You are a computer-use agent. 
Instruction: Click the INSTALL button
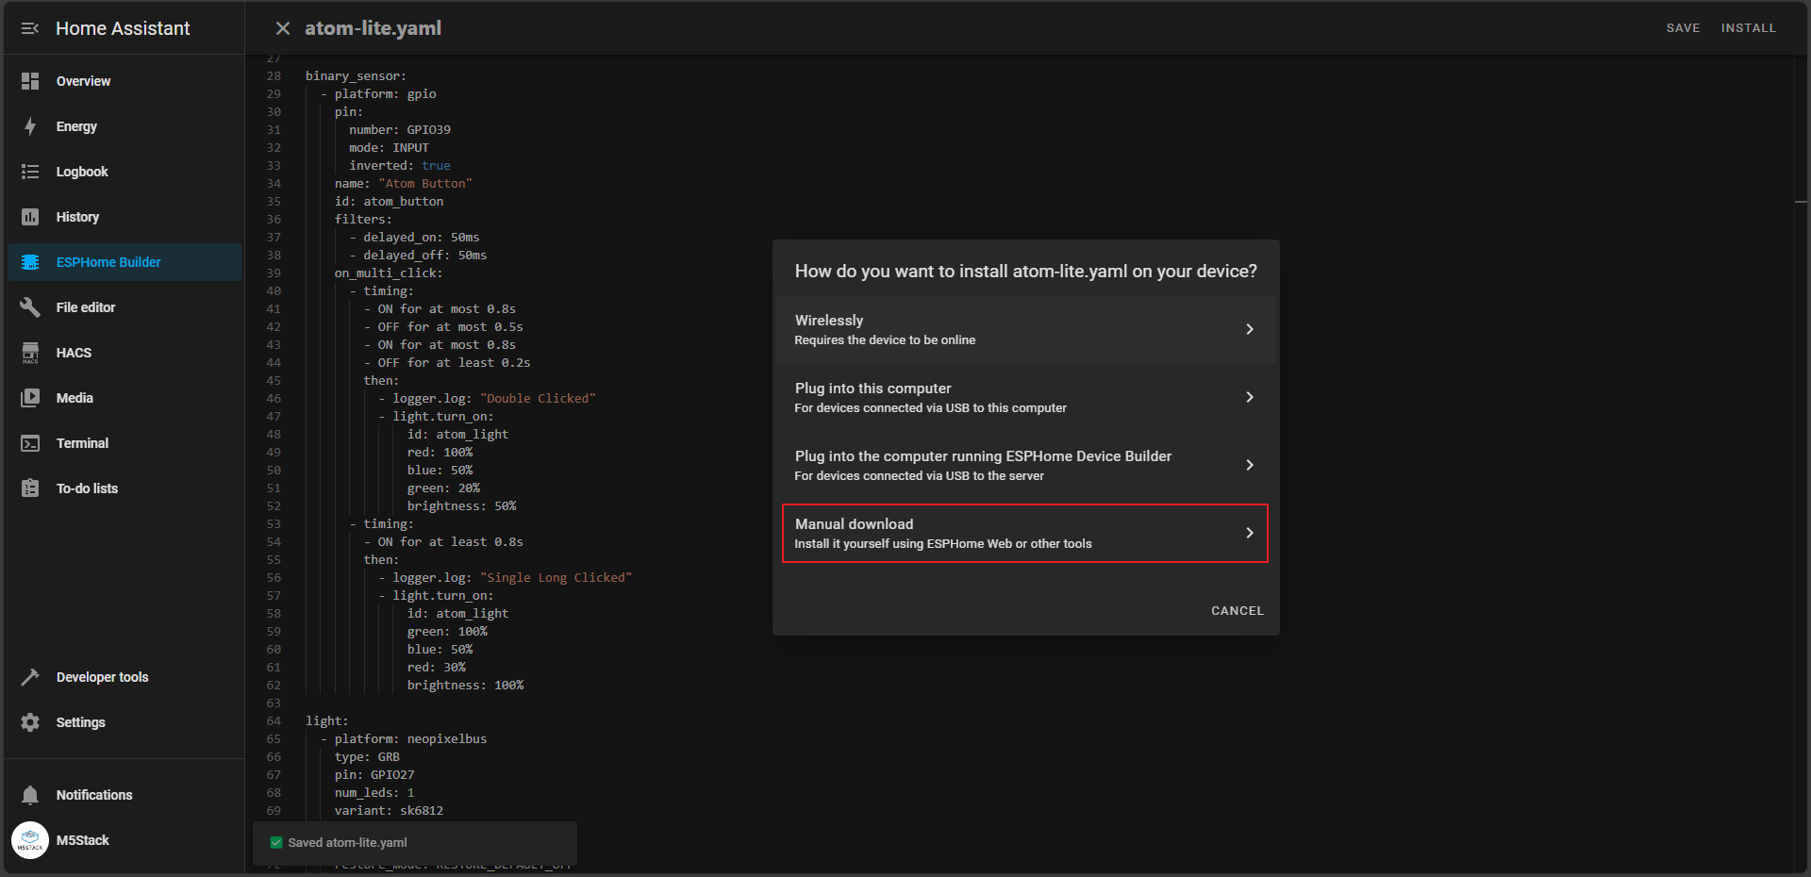point(1748,28)
